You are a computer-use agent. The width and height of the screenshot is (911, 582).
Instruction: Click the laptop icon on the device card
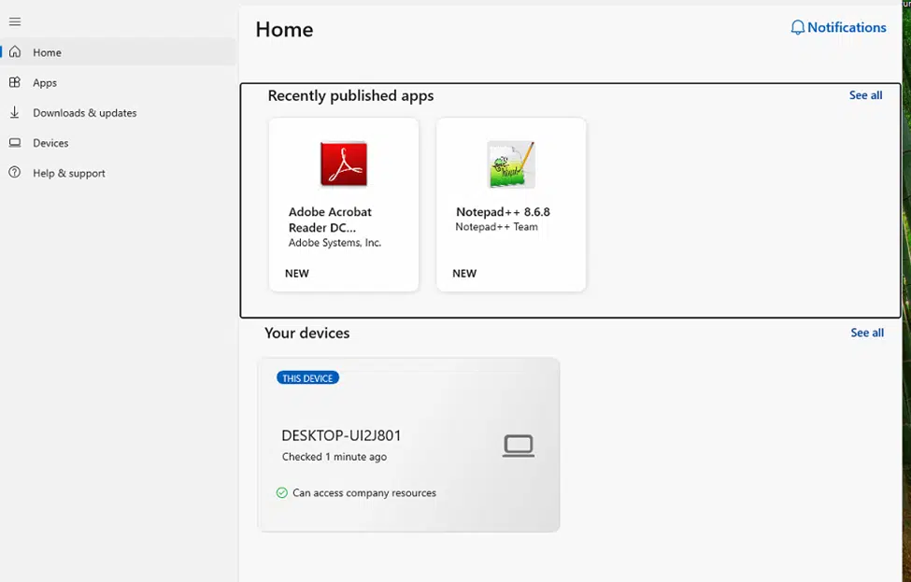point(518,446)
